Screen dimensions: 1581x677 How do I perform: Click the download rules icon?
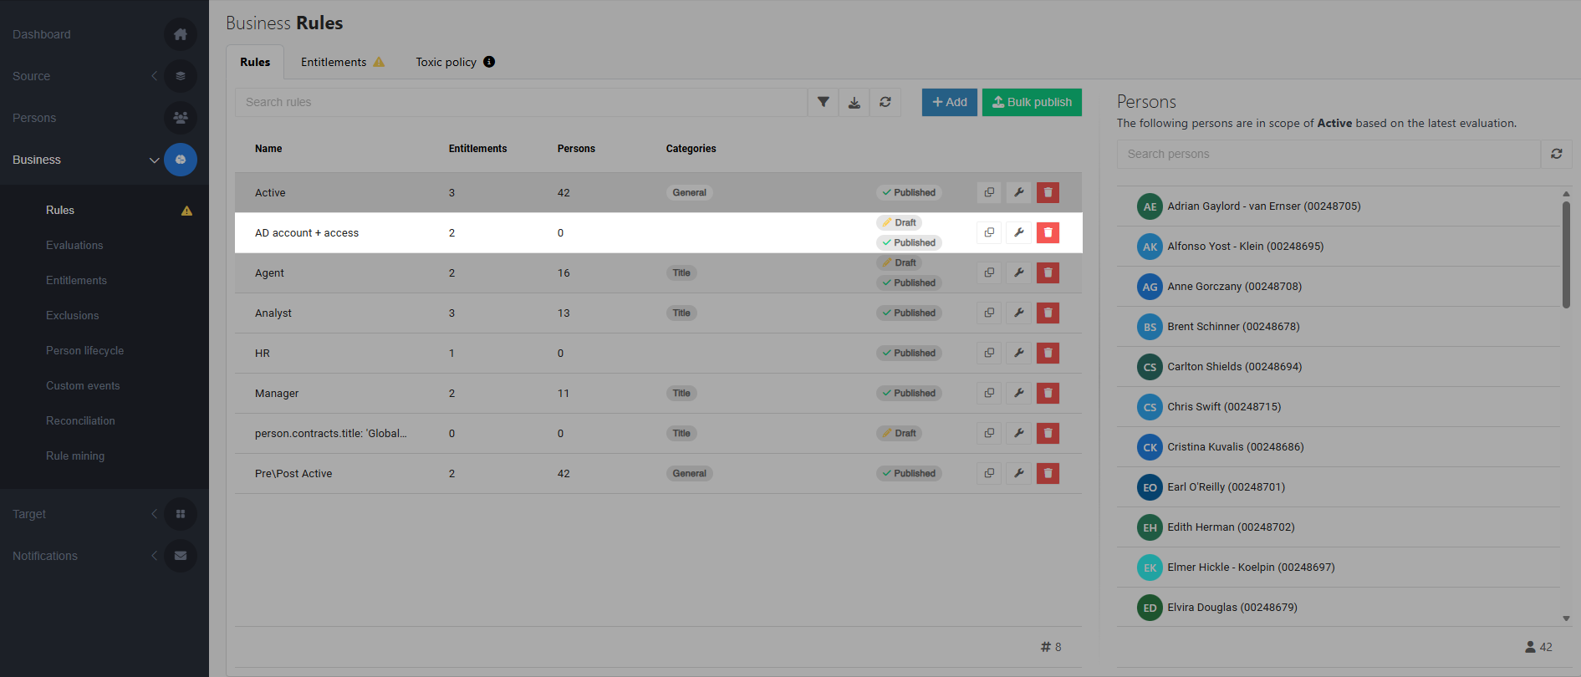pos(854,102)
